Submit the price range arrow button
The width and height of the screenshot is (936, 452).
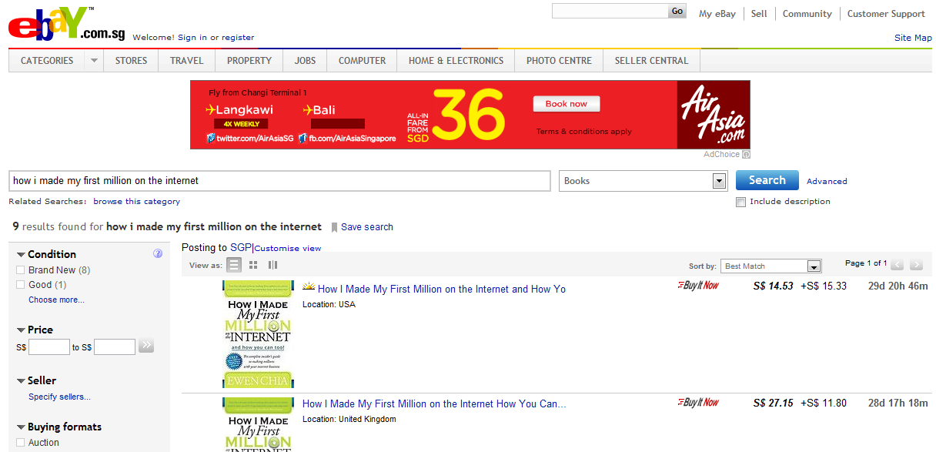tap(146, 347)
